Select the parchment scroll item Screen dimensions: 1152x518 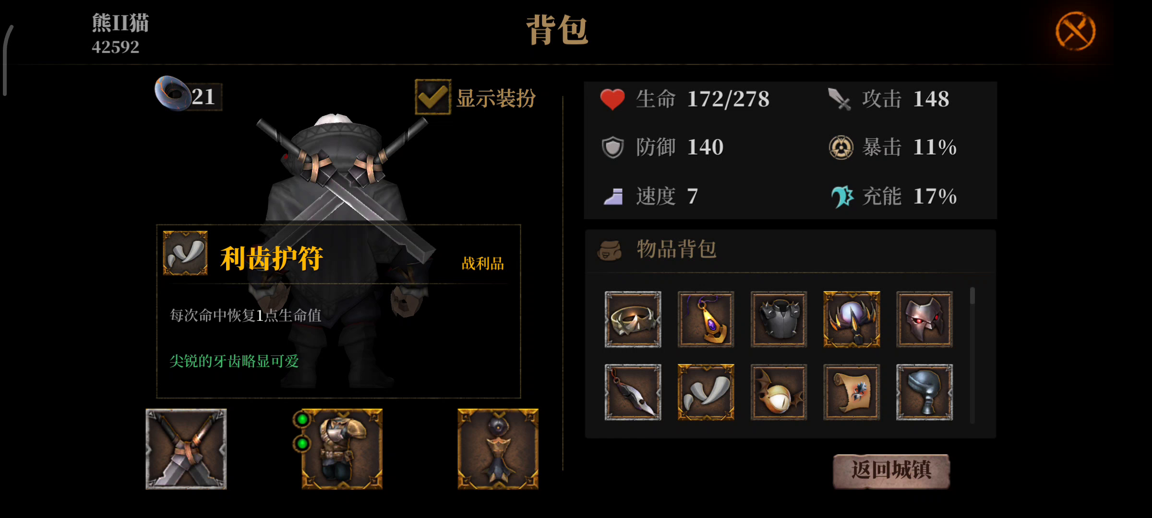pyautogui.click(x=852, y=392)
